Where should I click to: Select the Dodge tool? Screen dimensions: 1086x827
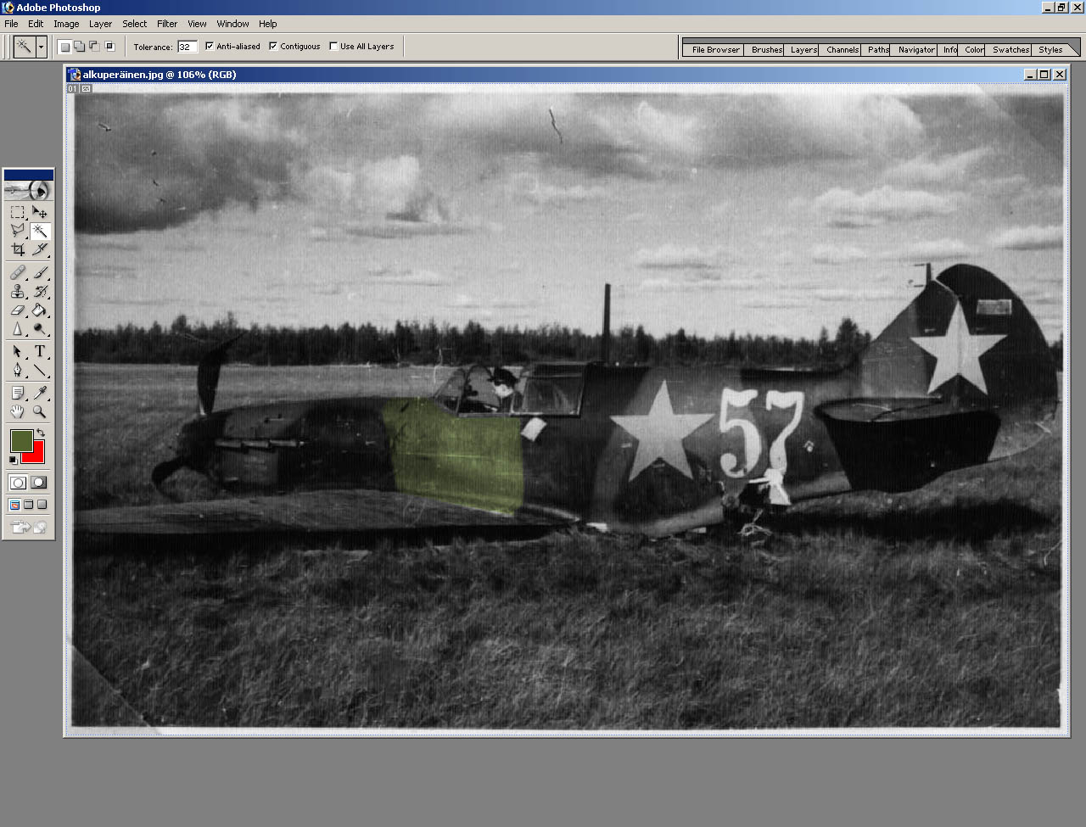coord(40,329)
